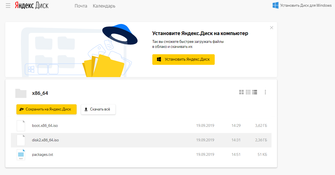Click the banner heading Установите Яндекс.Диск на компьютер
Screen dimensions: 335x175
(200, 33)
